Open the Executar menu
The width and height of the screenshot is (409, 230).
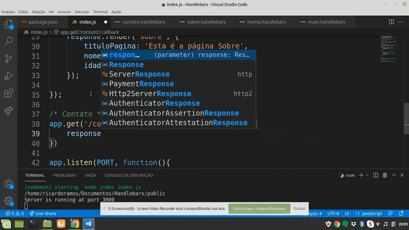[82, 11]
